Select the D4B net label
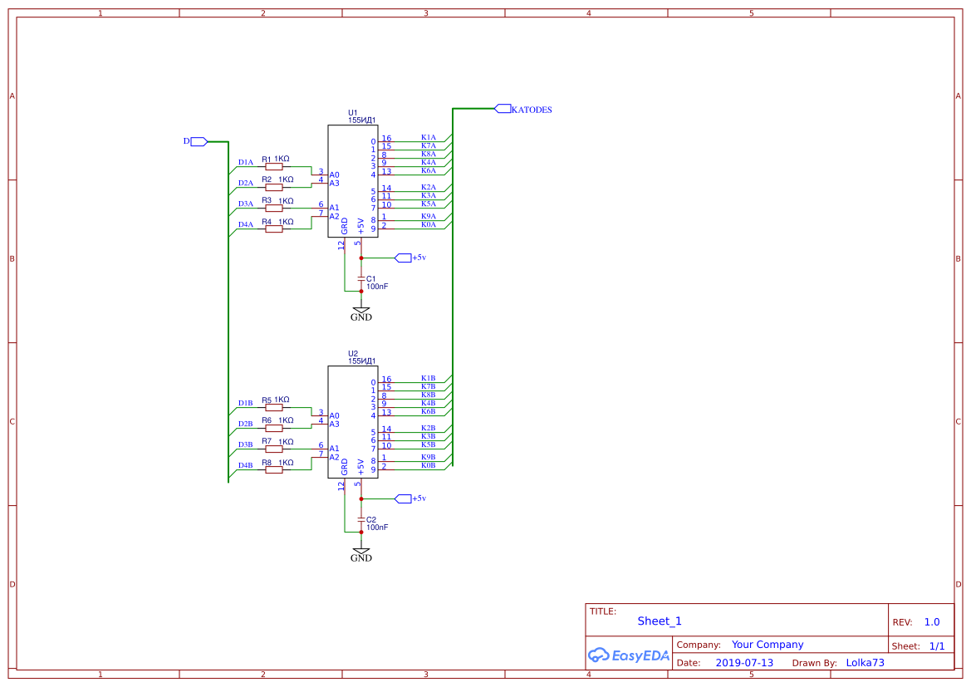 coord(245,465)
